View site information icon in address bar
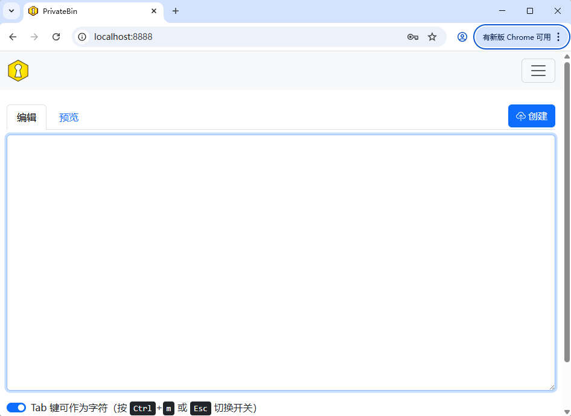571x416 pixels. [82, 37]
